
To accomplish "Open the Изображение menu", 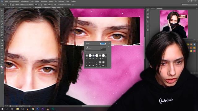I will 24,1.
